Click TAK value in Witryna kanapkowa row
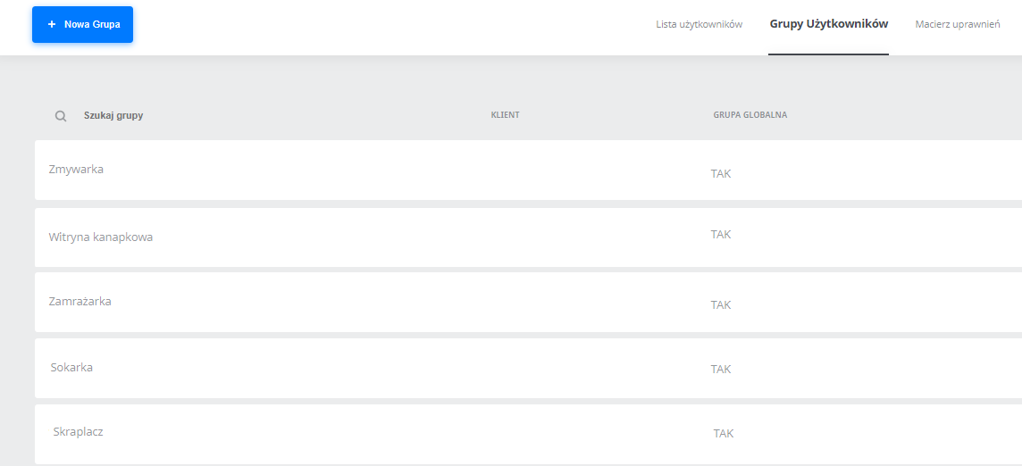This screenshot has height=466, width=1022. pos(721,234)
